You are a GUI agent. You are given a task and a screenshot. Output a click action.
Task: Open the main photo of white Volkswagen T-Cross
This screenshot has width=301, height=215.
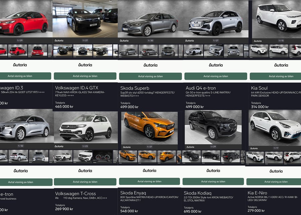(86, 127)
